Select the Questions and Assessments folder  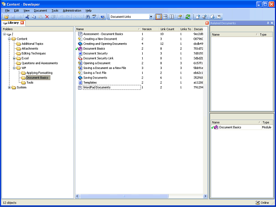[x=40, y=63]
